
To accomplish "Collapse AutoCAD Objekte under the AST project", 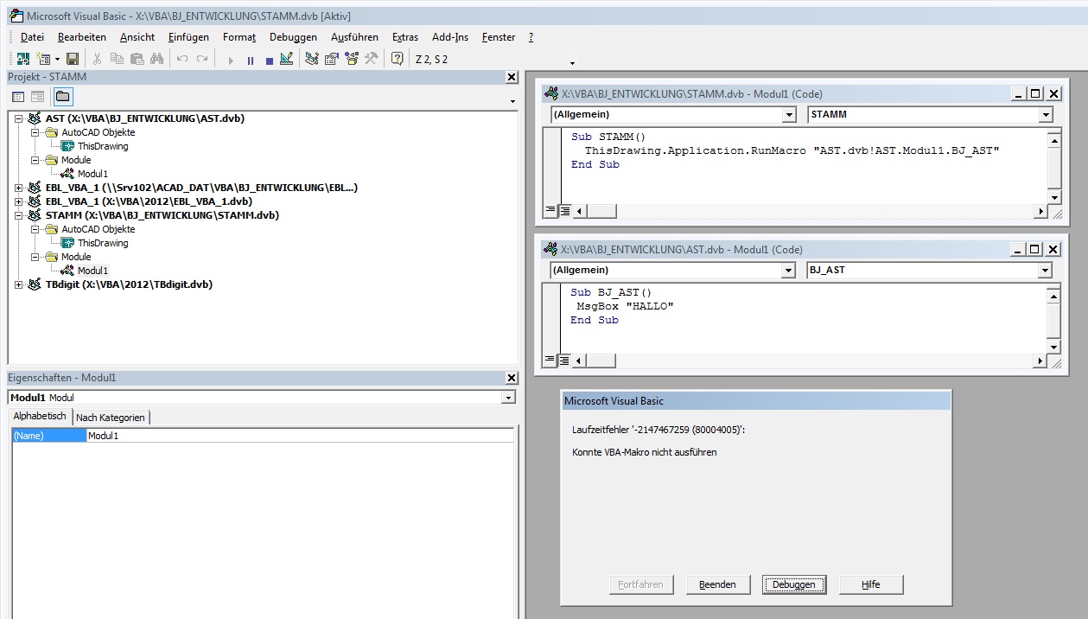I will pyautogui.click(x=35, y=132).
